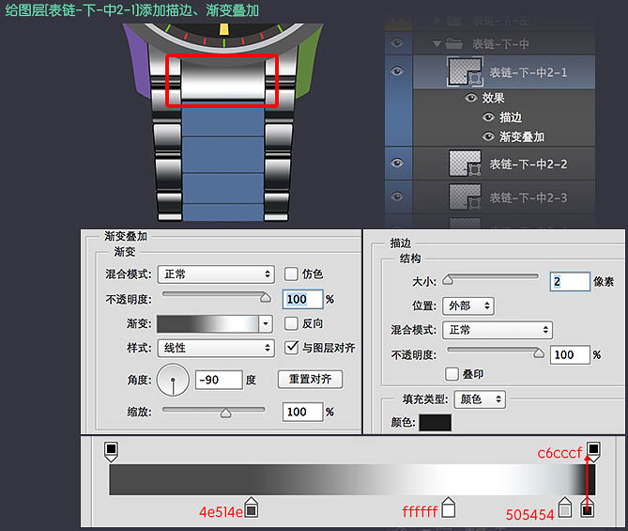This screenshot has height=531, width=628.
Task: Select the 505454 color stop at far right
Action: [x=588, y=510]
